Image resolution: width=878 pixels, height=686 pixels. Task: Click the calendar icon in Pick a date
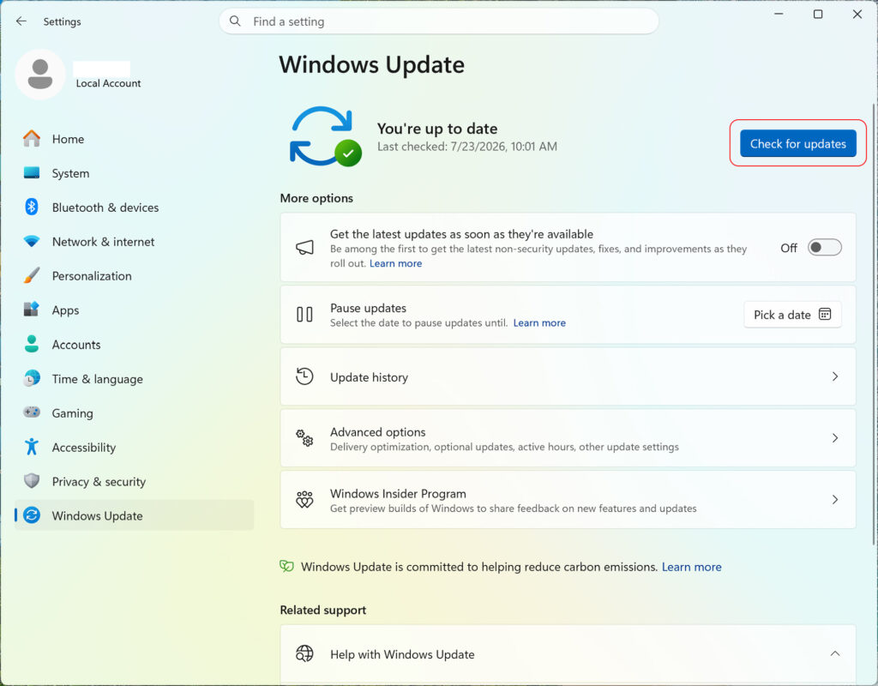pos(825,314)
